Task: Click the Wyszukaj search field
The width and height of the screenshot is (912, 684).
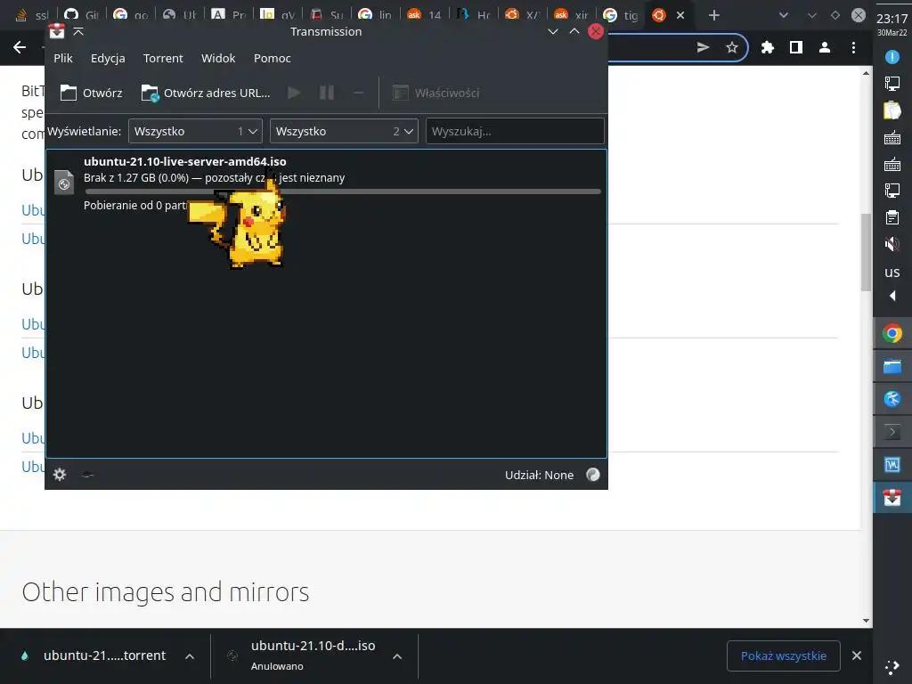Action: [x=515, y=132]
